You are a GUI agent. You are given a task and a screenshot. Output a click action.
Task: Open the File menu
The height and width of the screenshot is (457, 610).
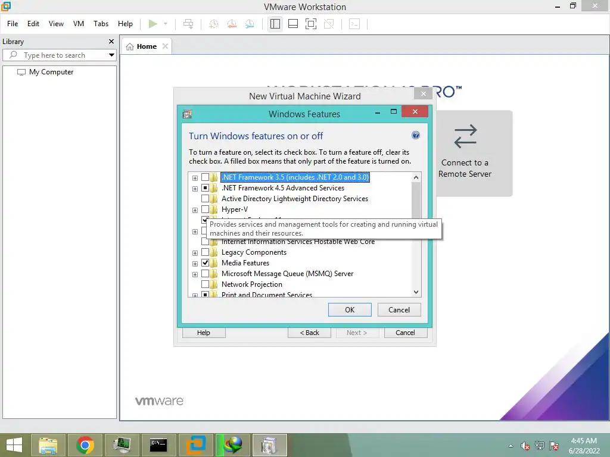[13, 24]
